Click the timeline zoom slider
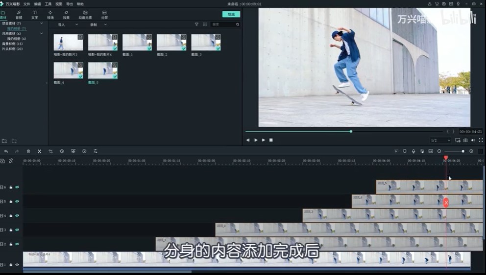 tap(455, 151)
